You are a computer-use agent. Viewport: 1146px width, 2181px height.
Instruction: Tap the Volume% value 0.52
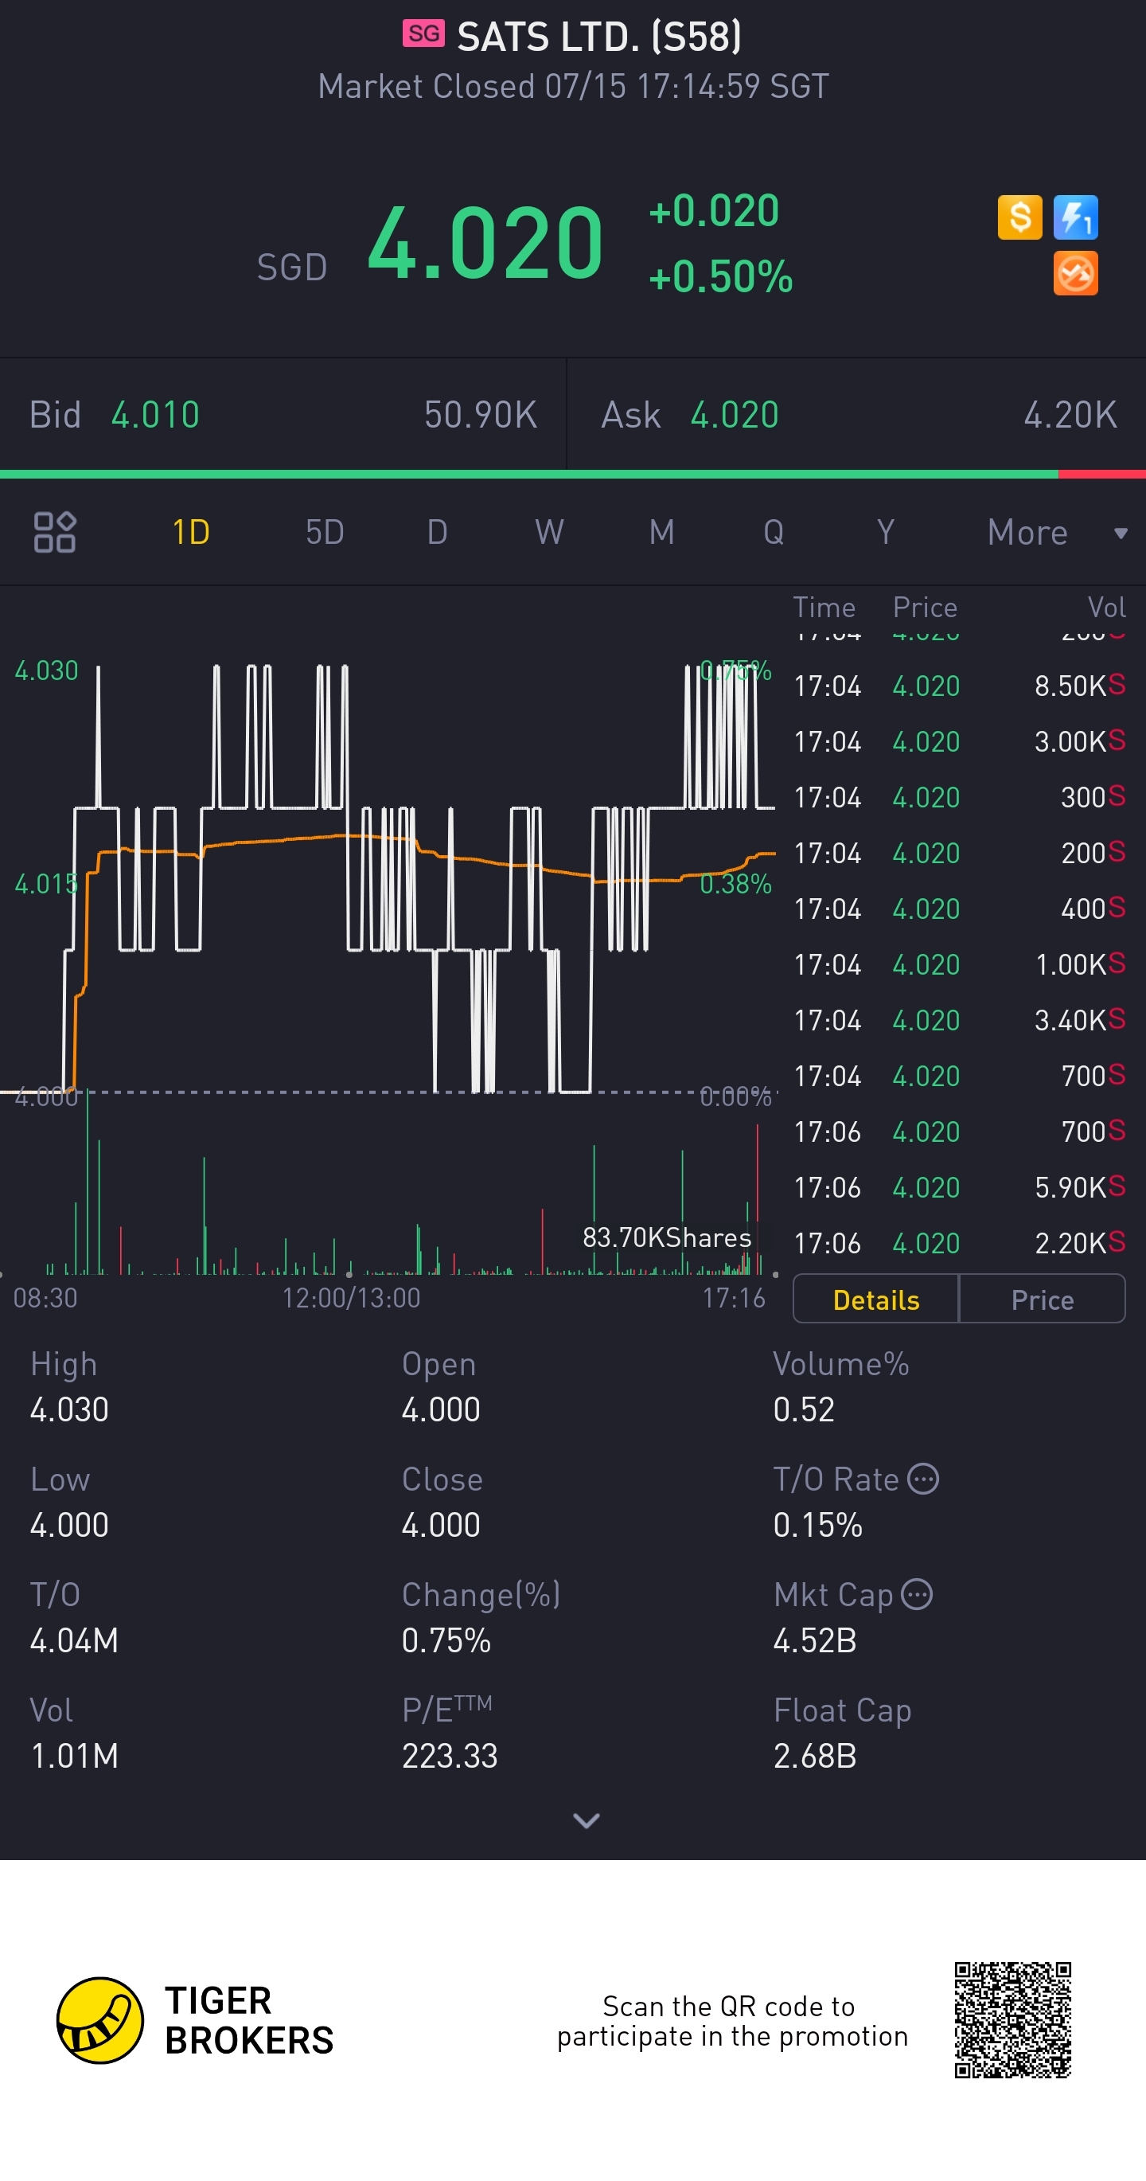[x=803, y=1409]
